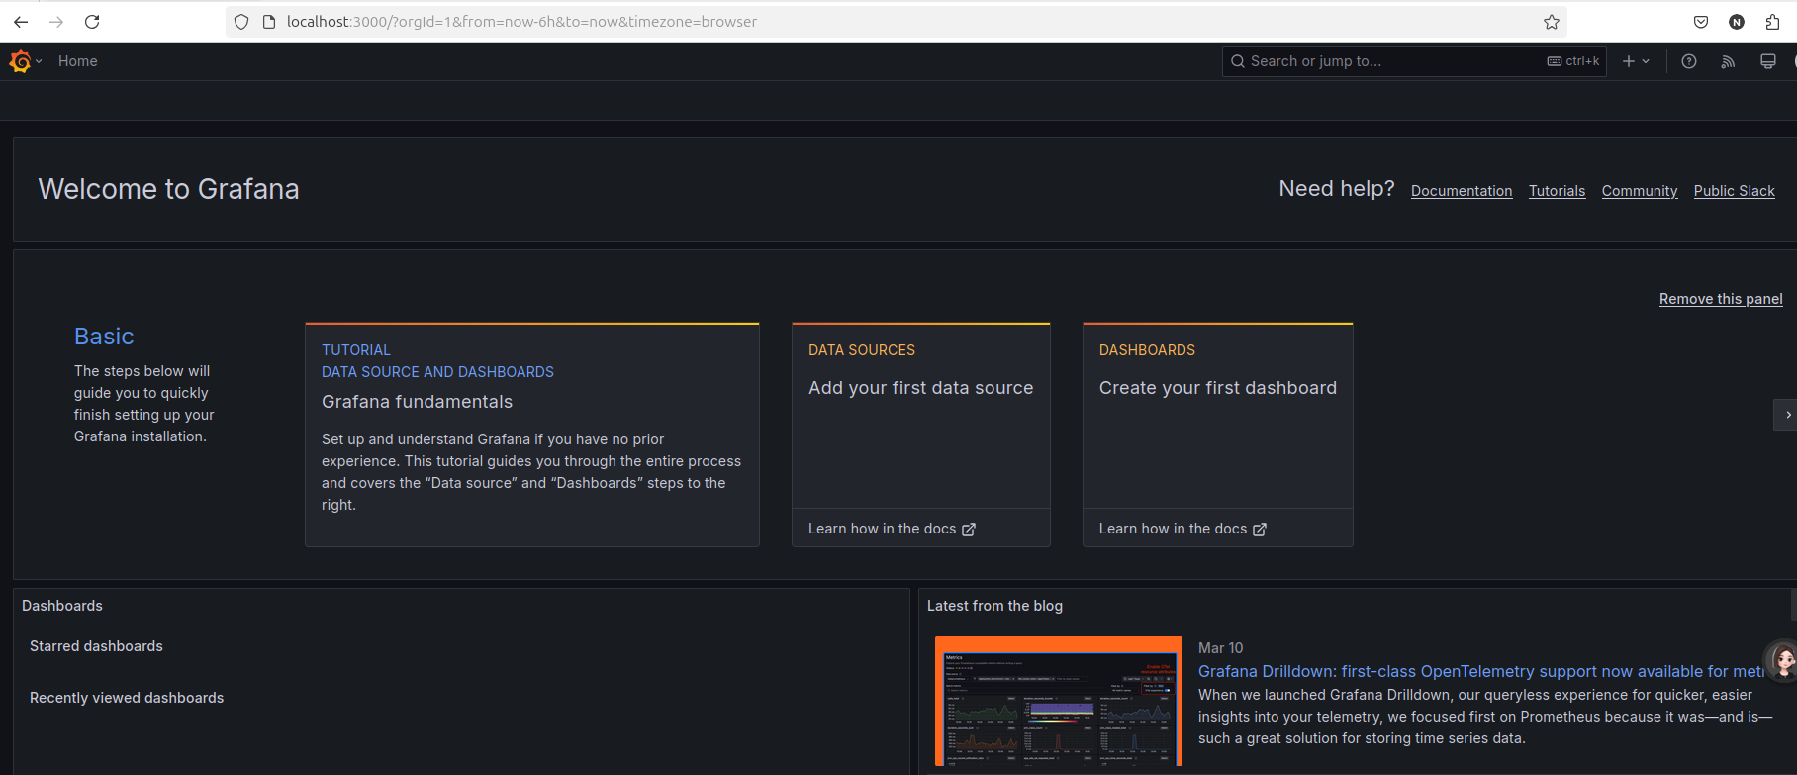This screenshot has width=1797, height=775.
Task: Click the external link icon under Data Sources
Action: pos(969,530)
